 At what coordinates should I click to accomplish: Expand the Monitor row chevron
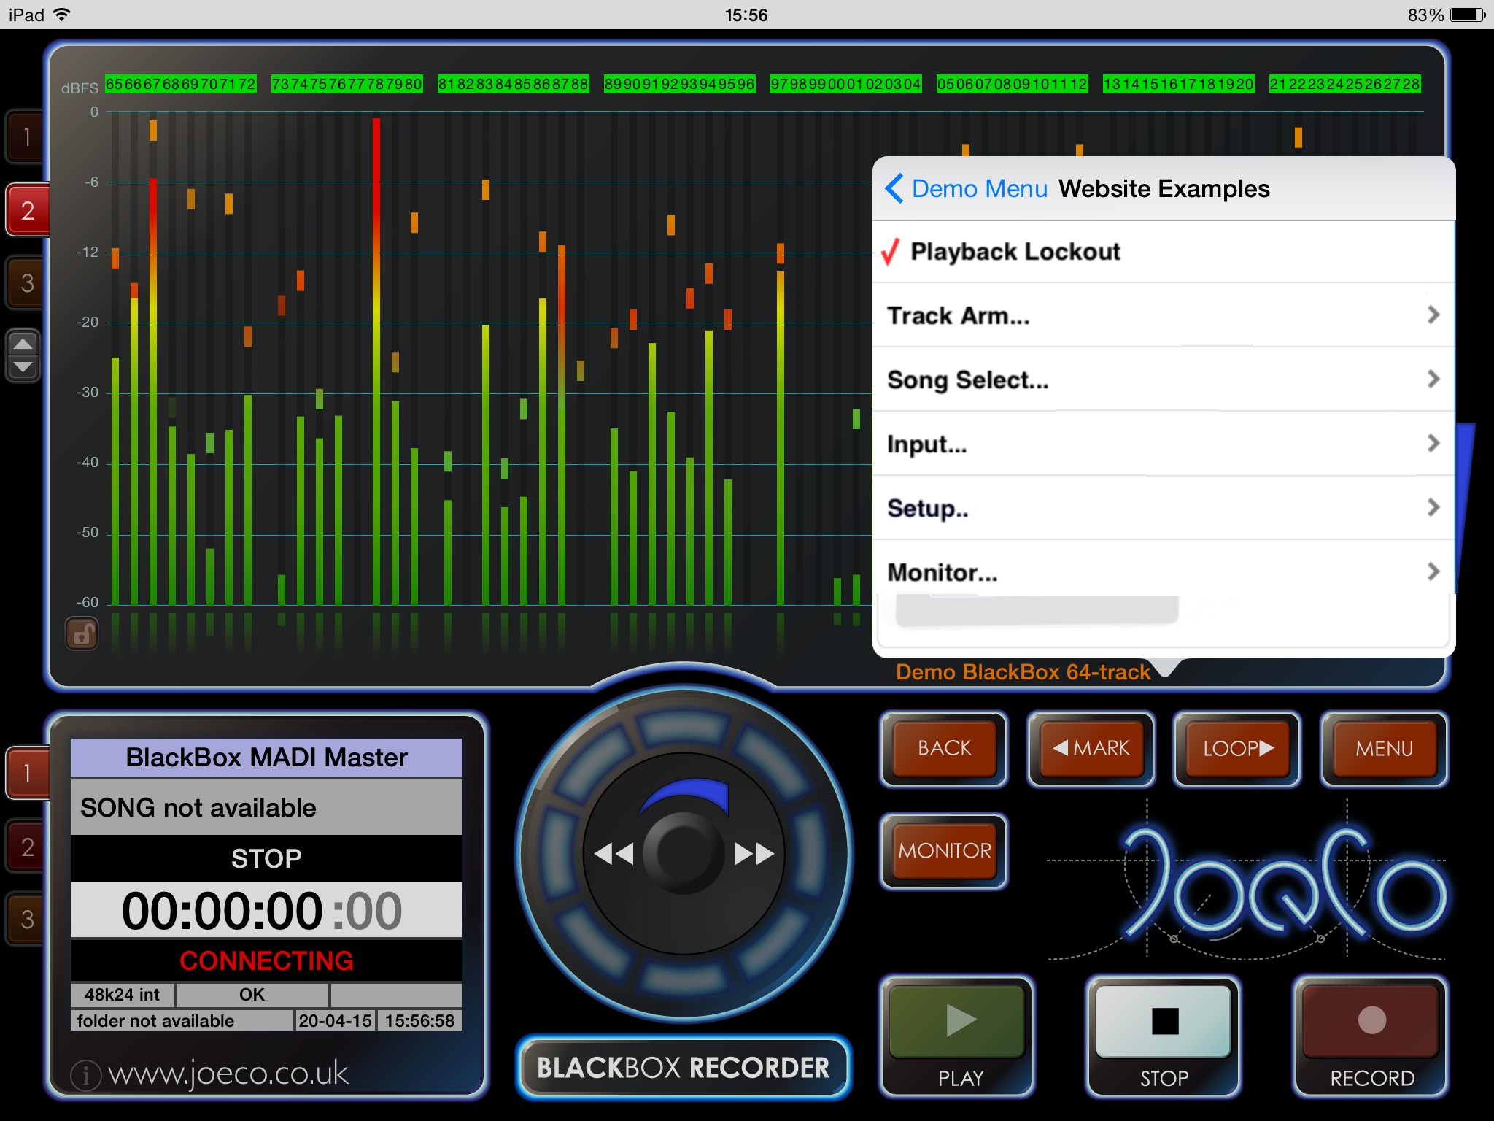point(1433,571)
